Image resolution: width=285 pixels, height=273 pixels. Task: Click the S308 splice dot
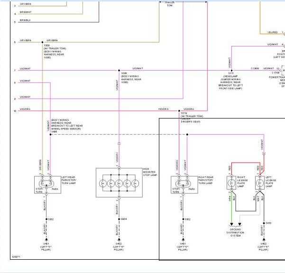pyautogui.click(x=119, y=71)
